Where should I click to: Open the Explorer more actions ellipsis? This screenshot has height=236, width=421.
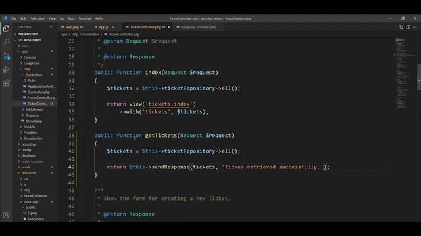coord(51,27)
